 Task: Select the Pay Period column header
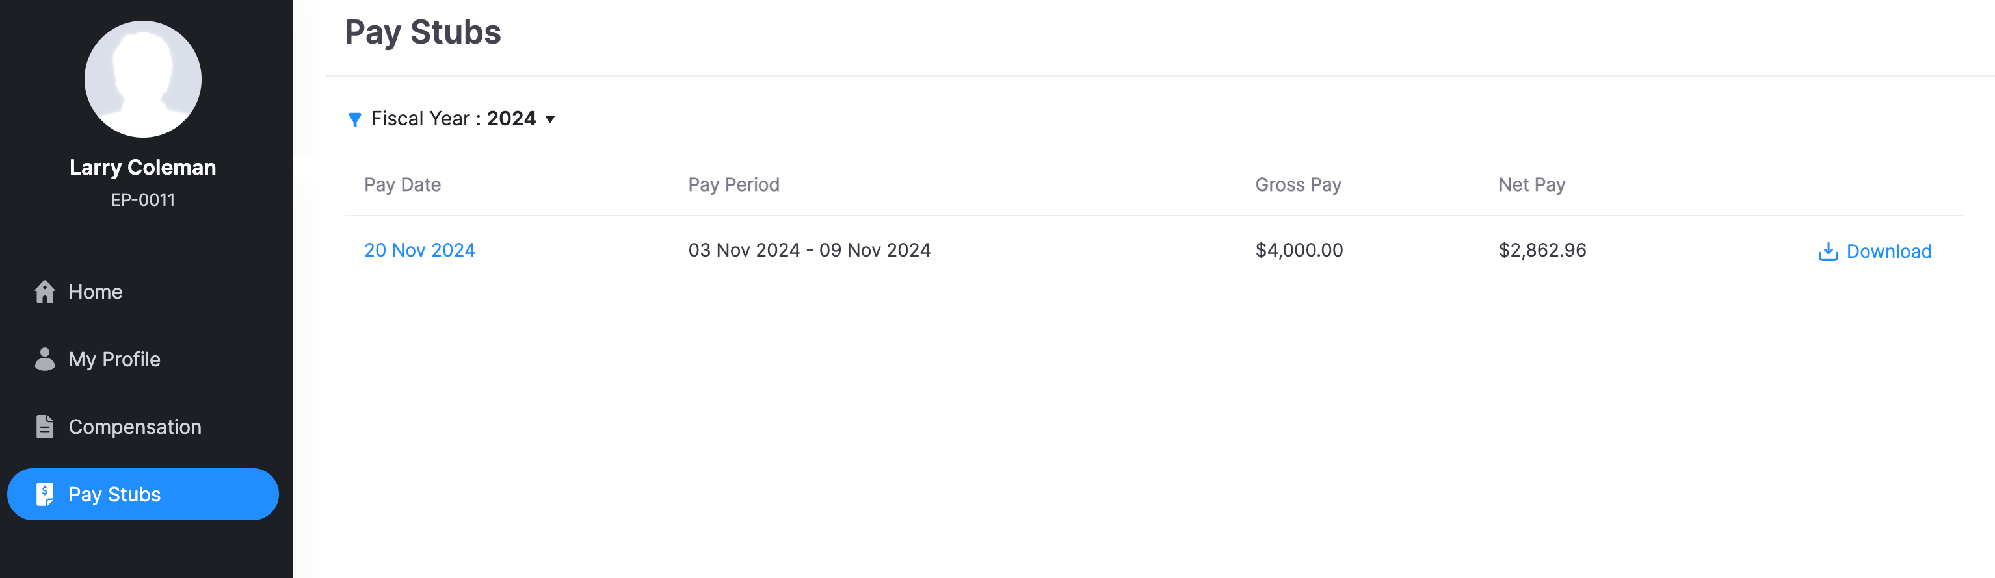(x=733, y=184)
